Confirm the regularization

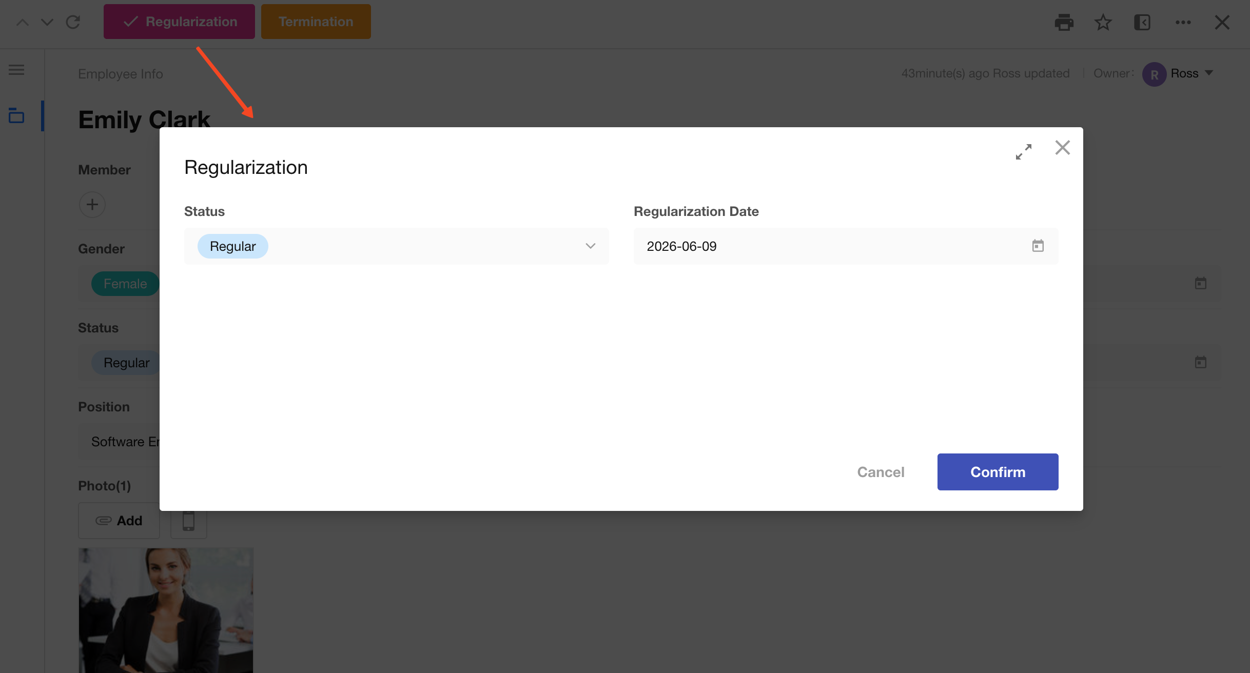pyautogui.click(x=998, y=472)
